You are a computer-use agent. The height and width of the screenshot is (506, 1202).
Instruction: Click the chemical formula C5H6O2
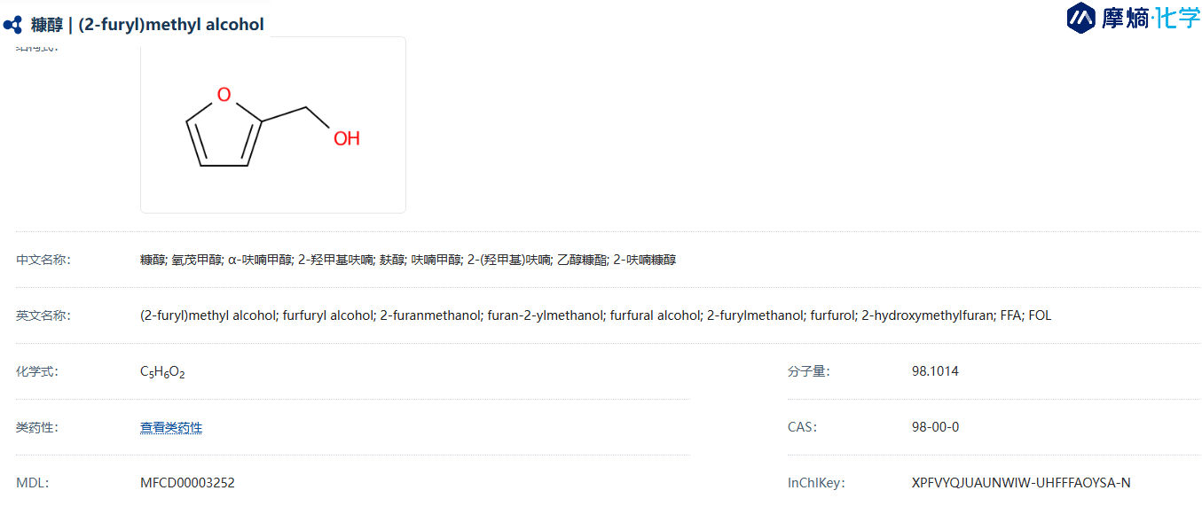pos(162,372)
